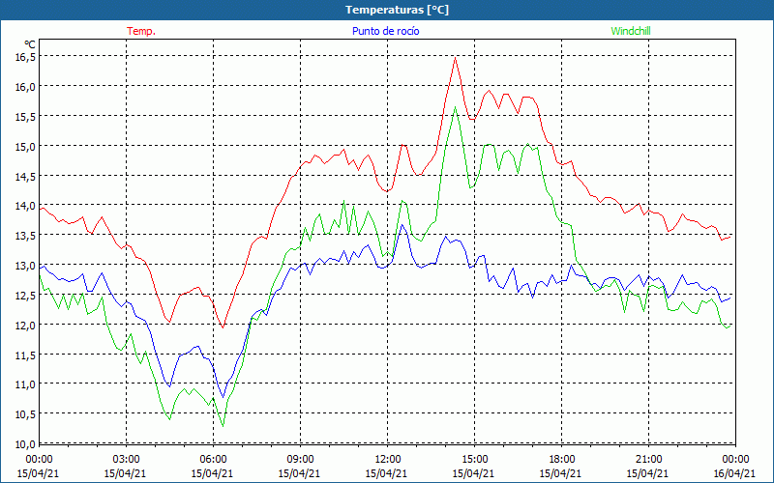Screen dimensions: 774x483
Task: Click the red Temp. legend label
Action: click(141, 31)
